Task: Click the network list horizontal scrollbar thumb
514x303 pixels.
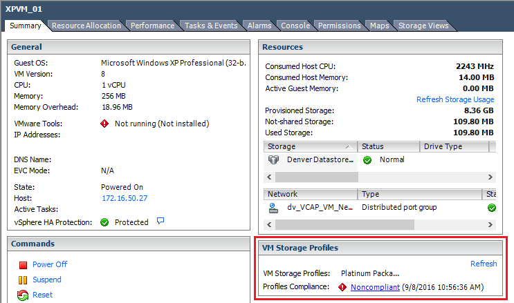Action: click(x=345, y=224)
